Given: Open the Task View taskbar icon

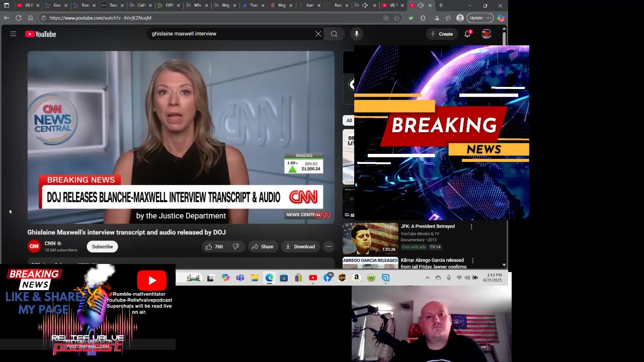Looking at the screenshot, I should tap(210, 278).
